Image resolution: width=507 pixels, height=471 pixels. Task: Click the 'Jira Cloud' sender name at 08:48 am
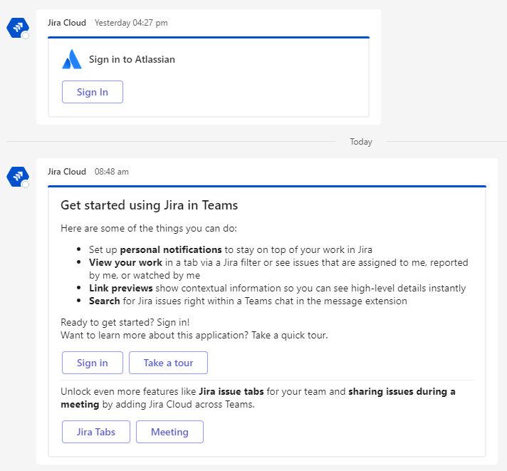67,172
